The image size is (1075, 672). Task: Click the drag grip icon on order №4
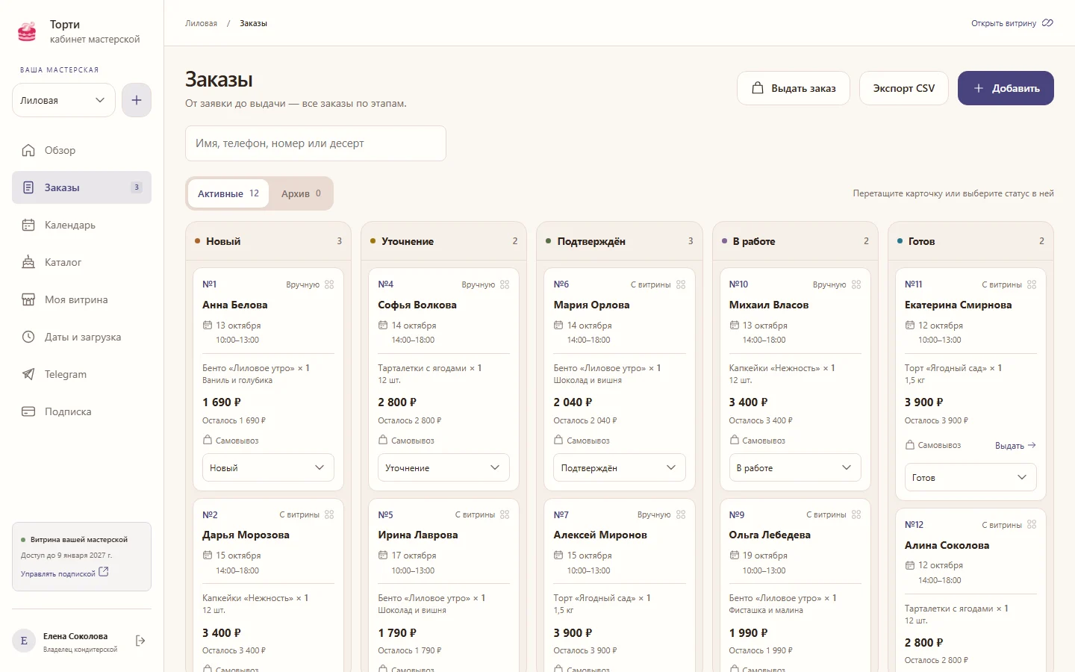(x=505, y=284)
